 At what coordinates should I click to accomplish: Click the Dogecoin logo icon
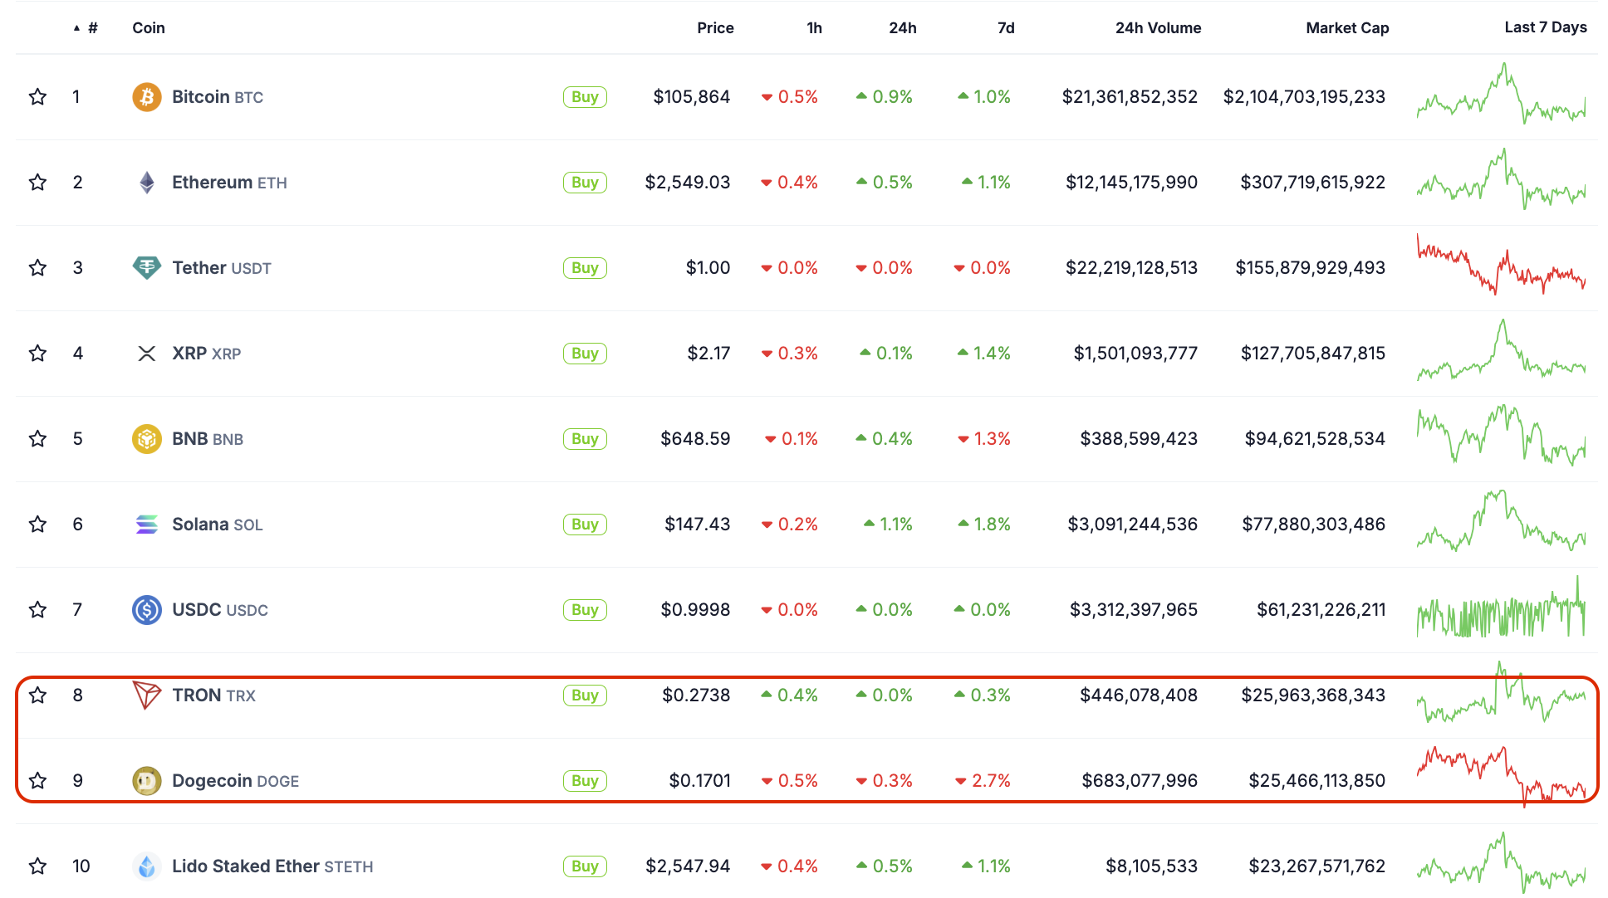click(147, 781)
